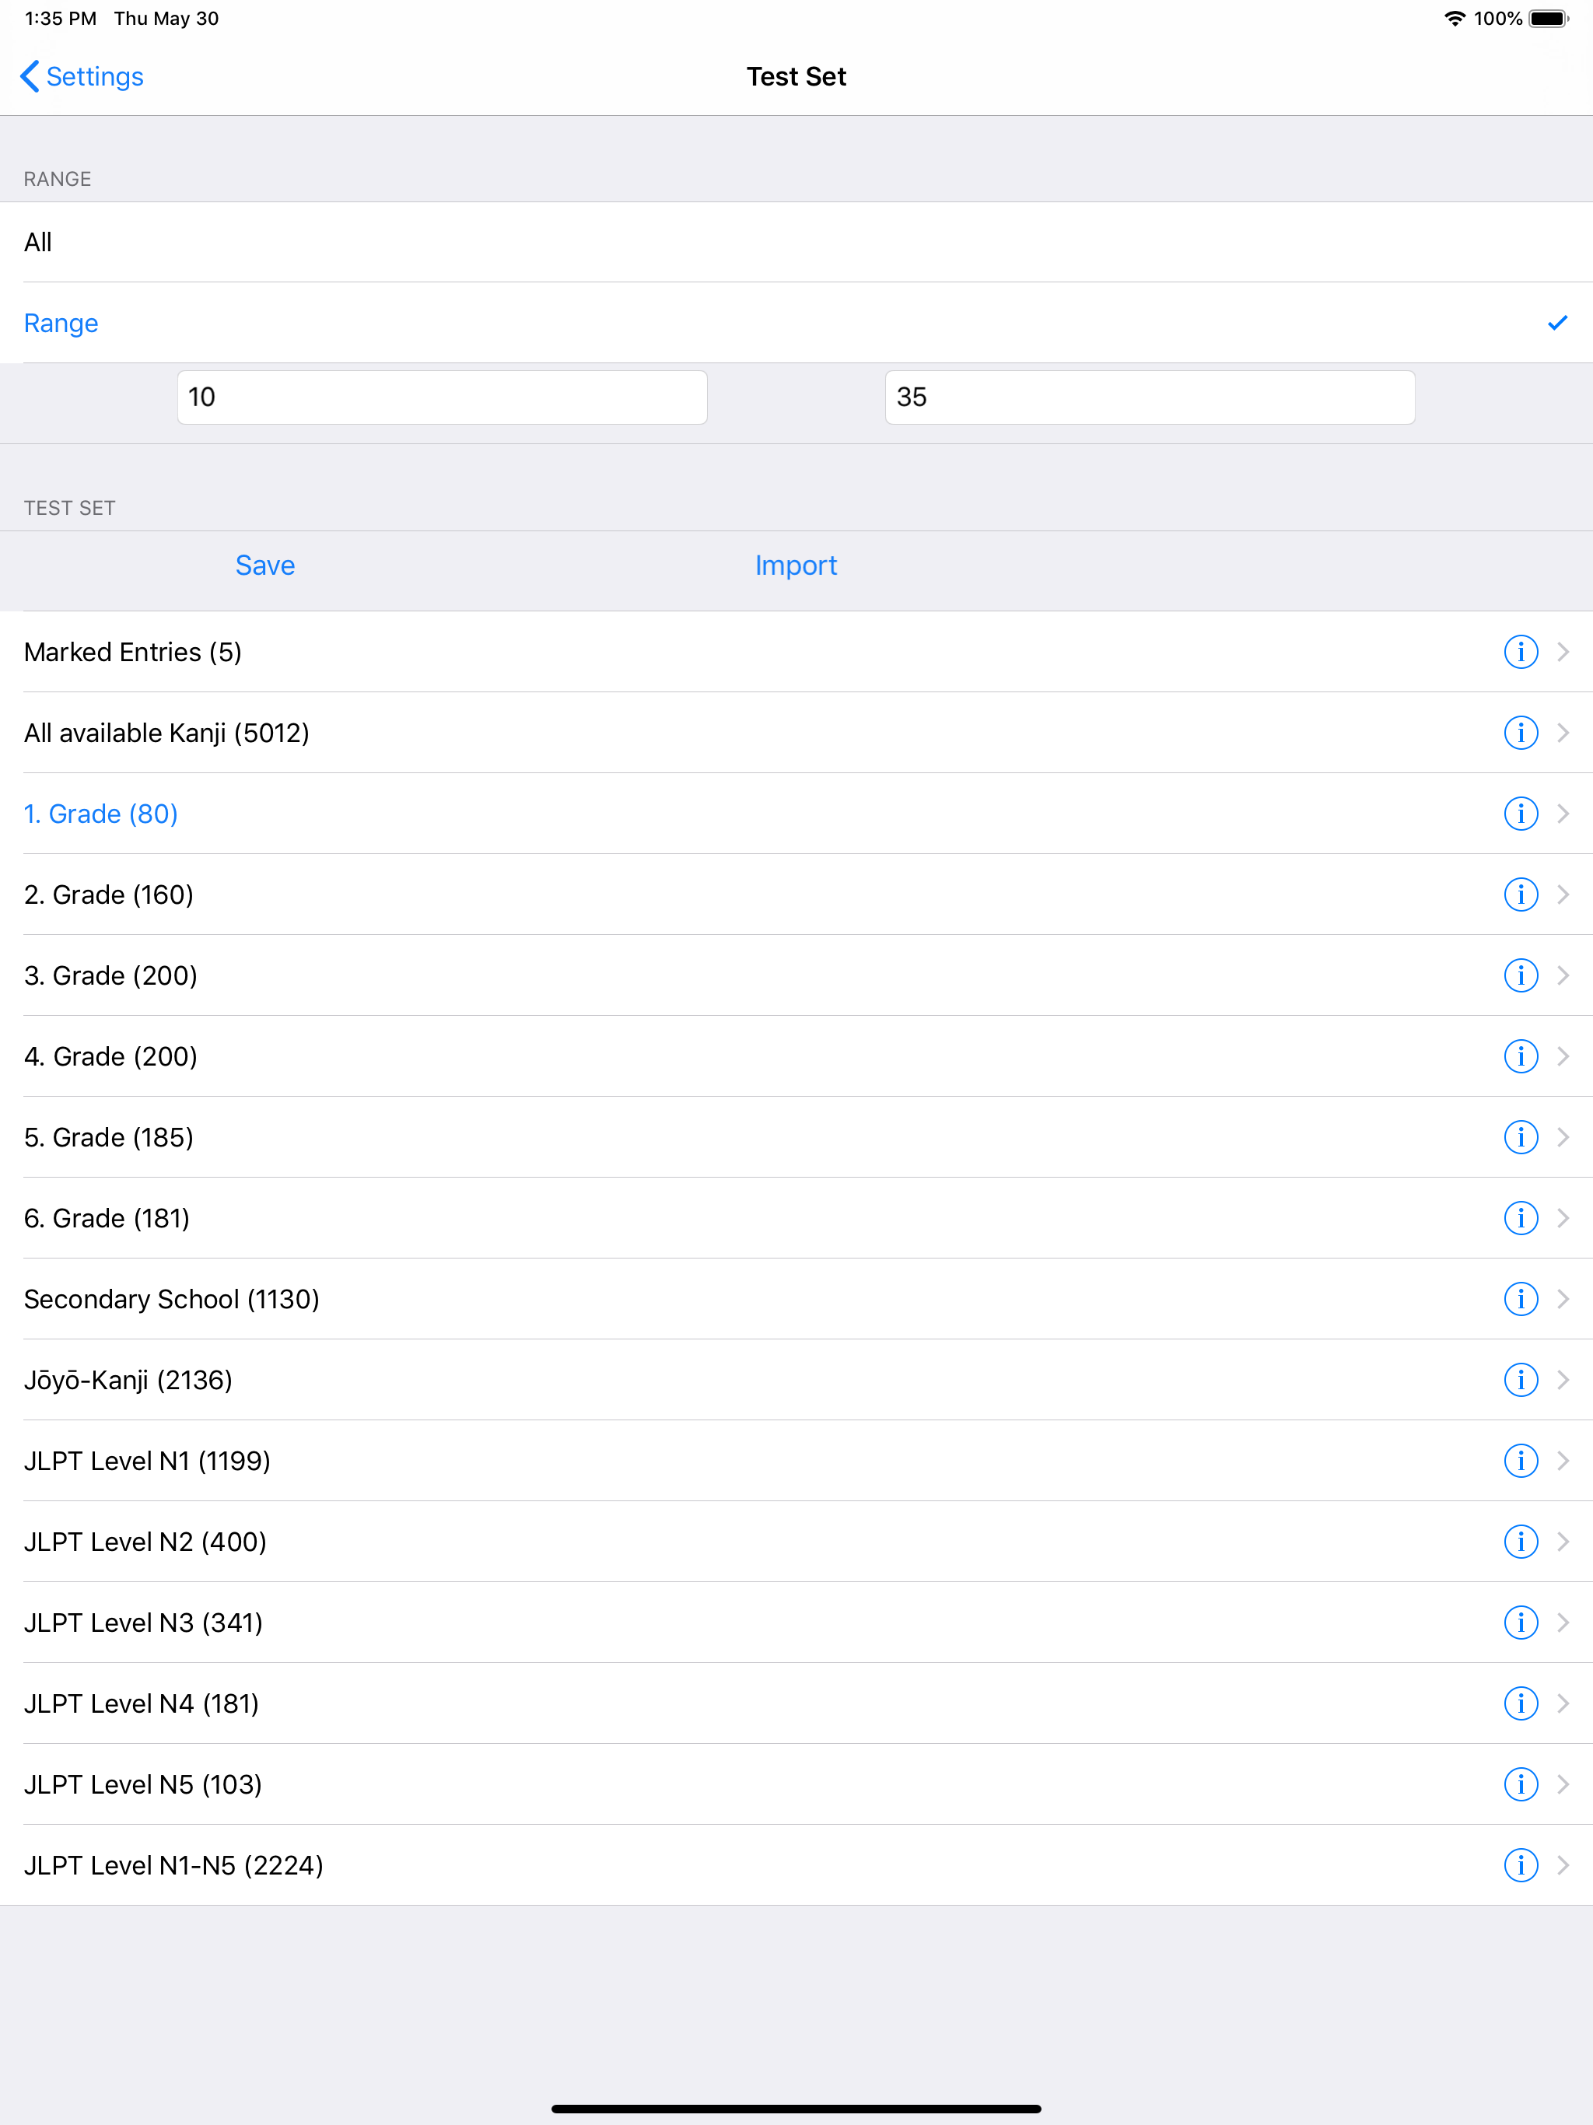Image resolution: width=1593 pixels, height=2125 pixels.
Task: Focus the range end field showing 35
Action: pos(1150,397)
